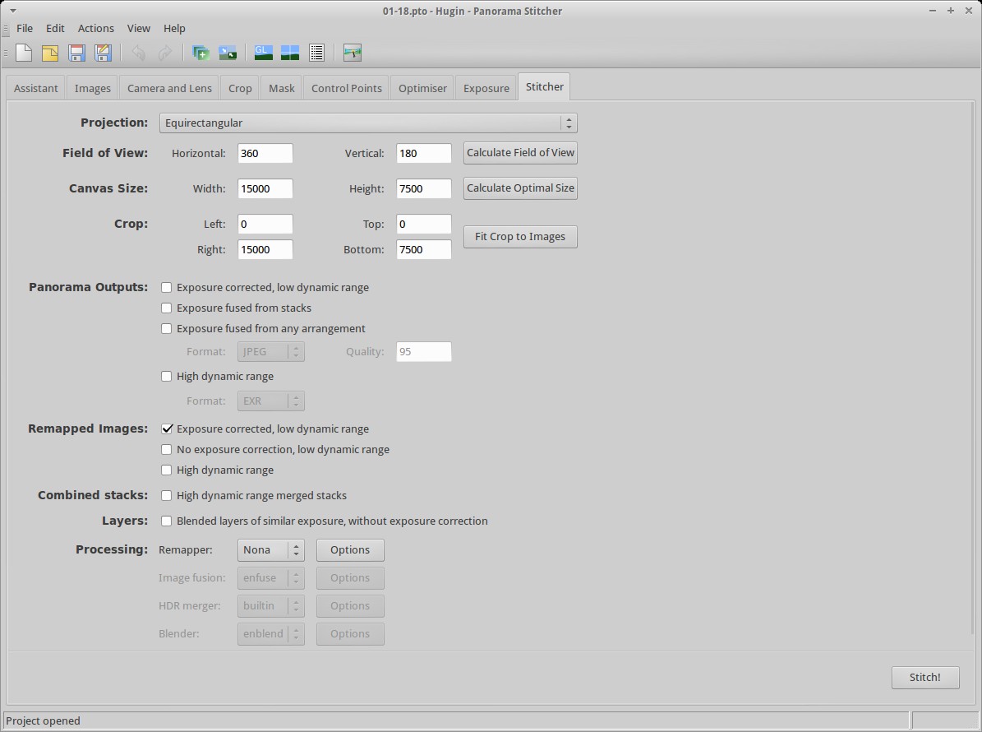
Task: Switch to the Optimiser tab
Action: click(422, 88)
